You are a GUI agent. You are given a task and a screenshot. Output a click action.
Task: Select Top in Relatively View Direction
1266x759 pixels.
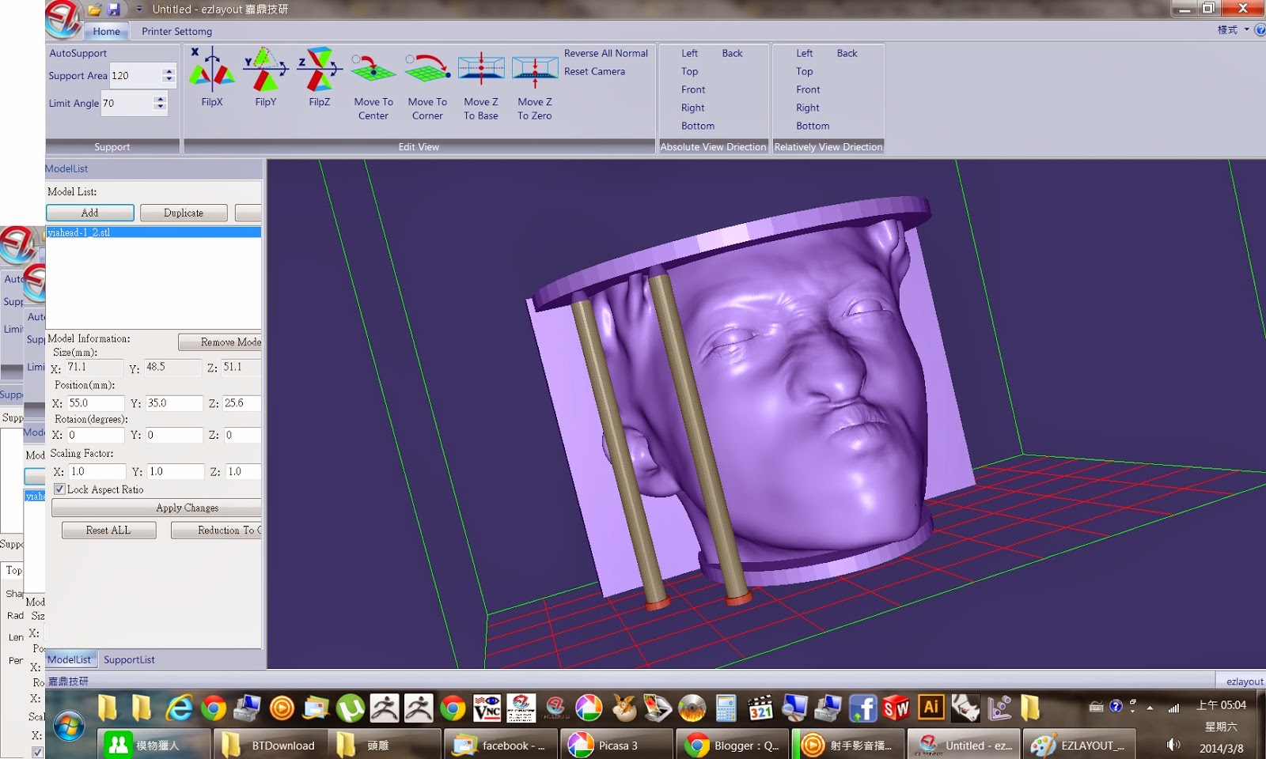(805, 71)
